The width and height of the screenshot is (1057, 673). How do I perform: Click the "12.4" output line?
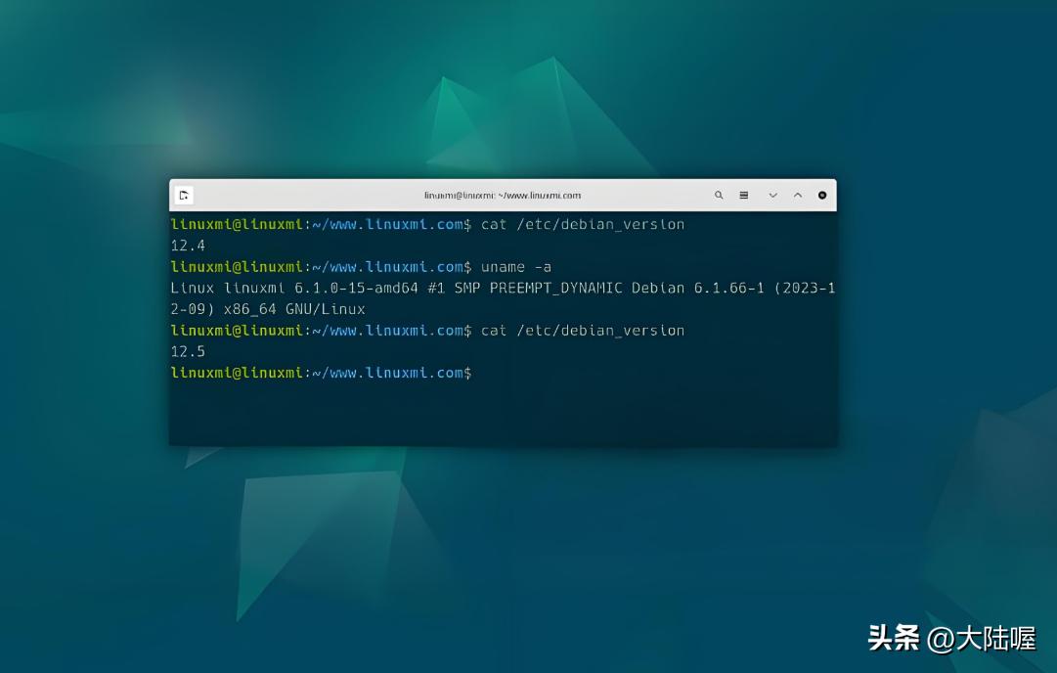tap(188, 246)
